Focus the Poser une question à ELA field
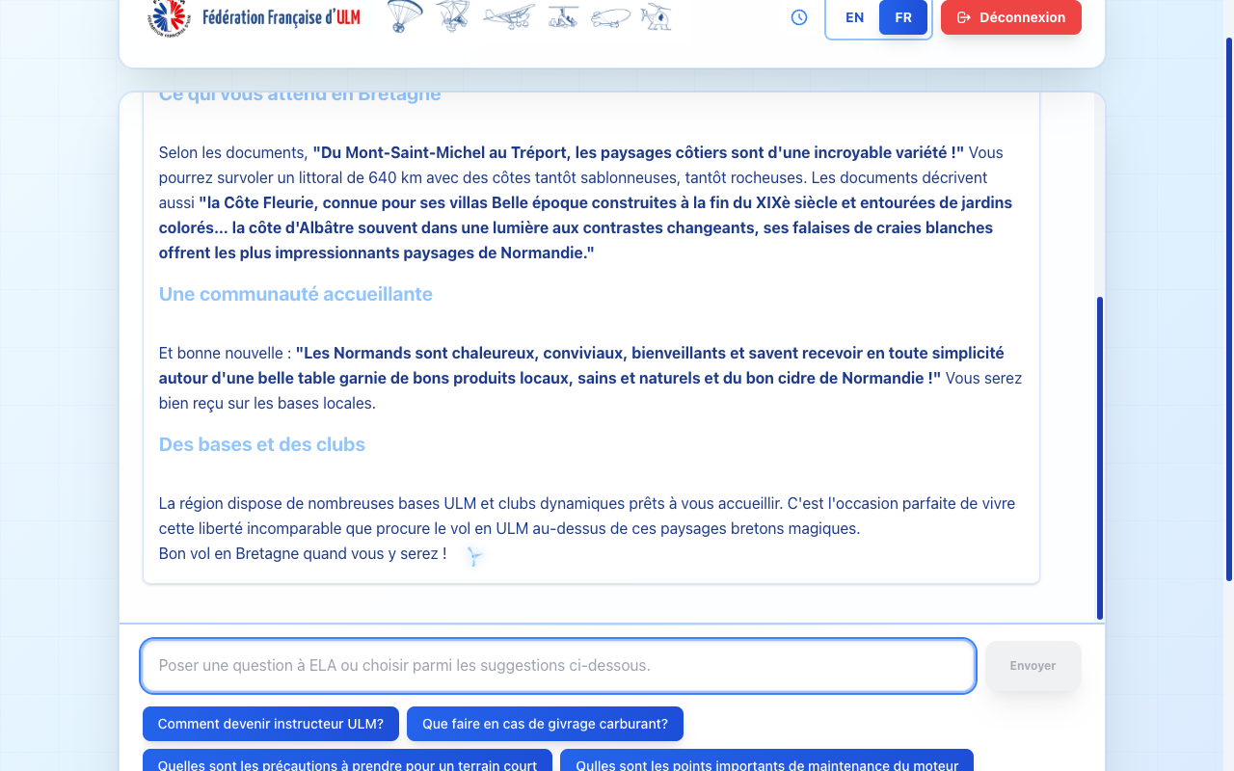Viewport: 1234px width, 771px height. click(x=558, y=666)
